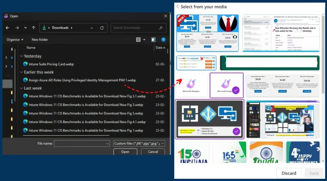
Task: Select the 150 India thumbnail
Action: coord(193,152)
